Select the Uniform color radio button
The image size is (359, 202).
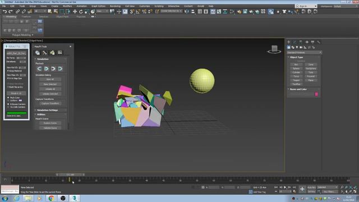click(8, 100)
